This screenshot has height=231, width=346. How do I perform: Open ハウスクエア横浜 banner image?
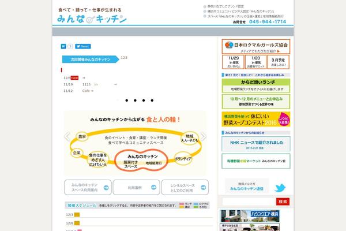[250, 216]
